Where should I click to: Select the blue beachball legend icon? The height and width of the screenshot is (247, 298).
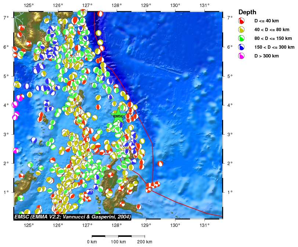pyautogui.click(x=241, y=47)
